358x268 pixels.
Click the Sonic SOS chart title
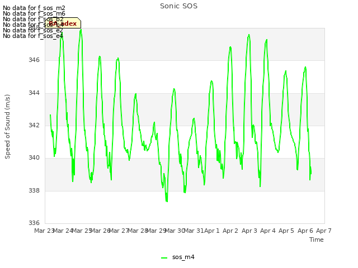click(x=179, y=6)
